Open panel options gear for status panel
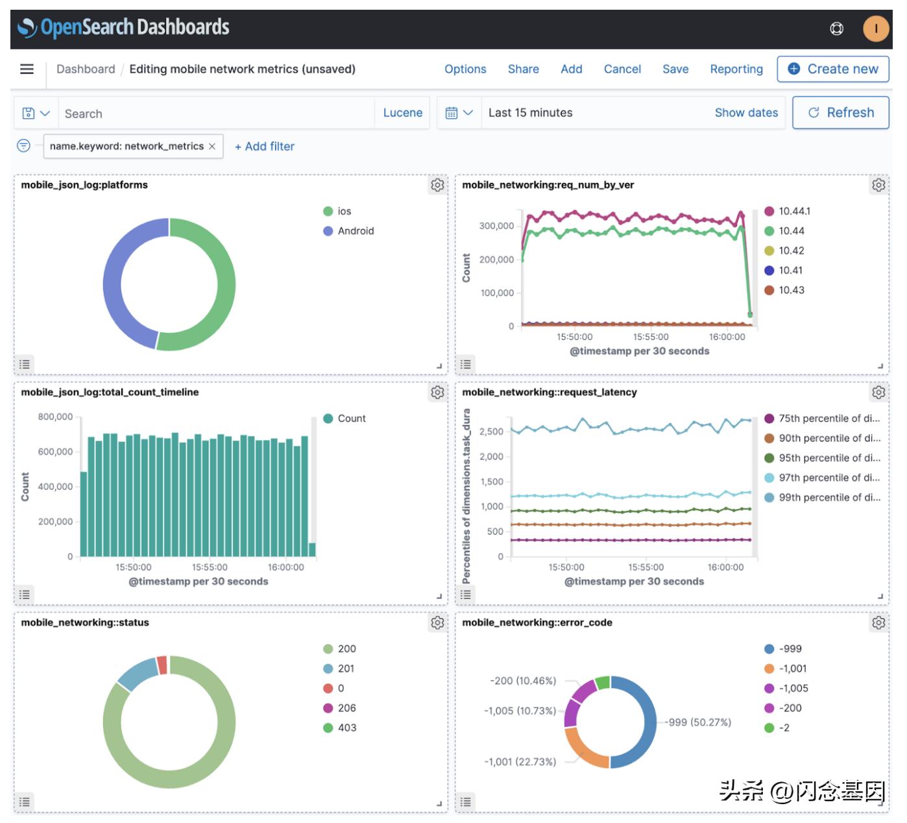Image resolution: width=907 pixels, height=823 pixels. coord(438,622)
